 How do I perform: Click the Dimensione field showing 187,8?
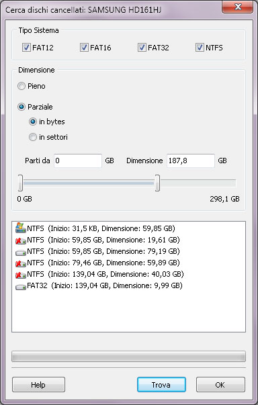(191, 161)
